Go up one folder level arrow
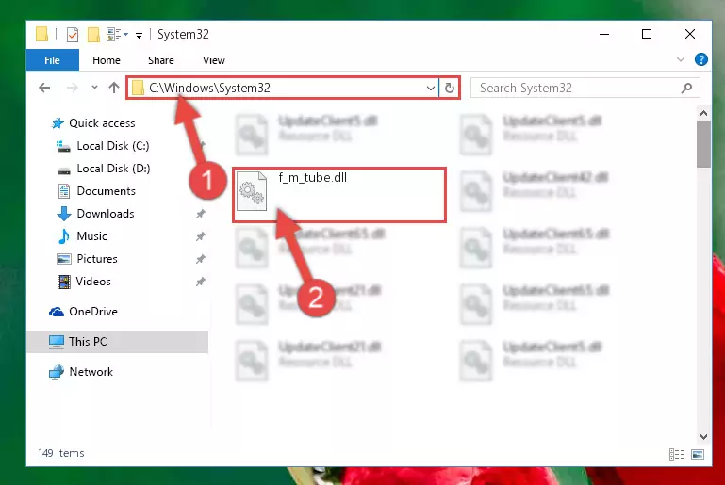725x485 pixels. pos(114,88)
